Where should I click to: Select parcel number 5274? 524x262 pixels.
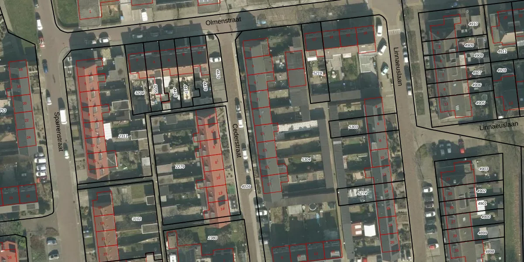[362, 193]
